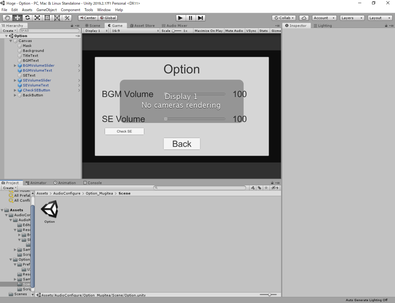
Task: Toggle Maximize On Play
Action: [208, 31]
